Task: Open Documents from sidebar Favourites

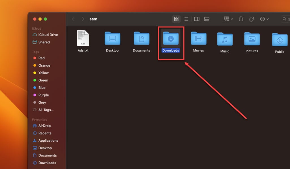Action: [45, 155]
